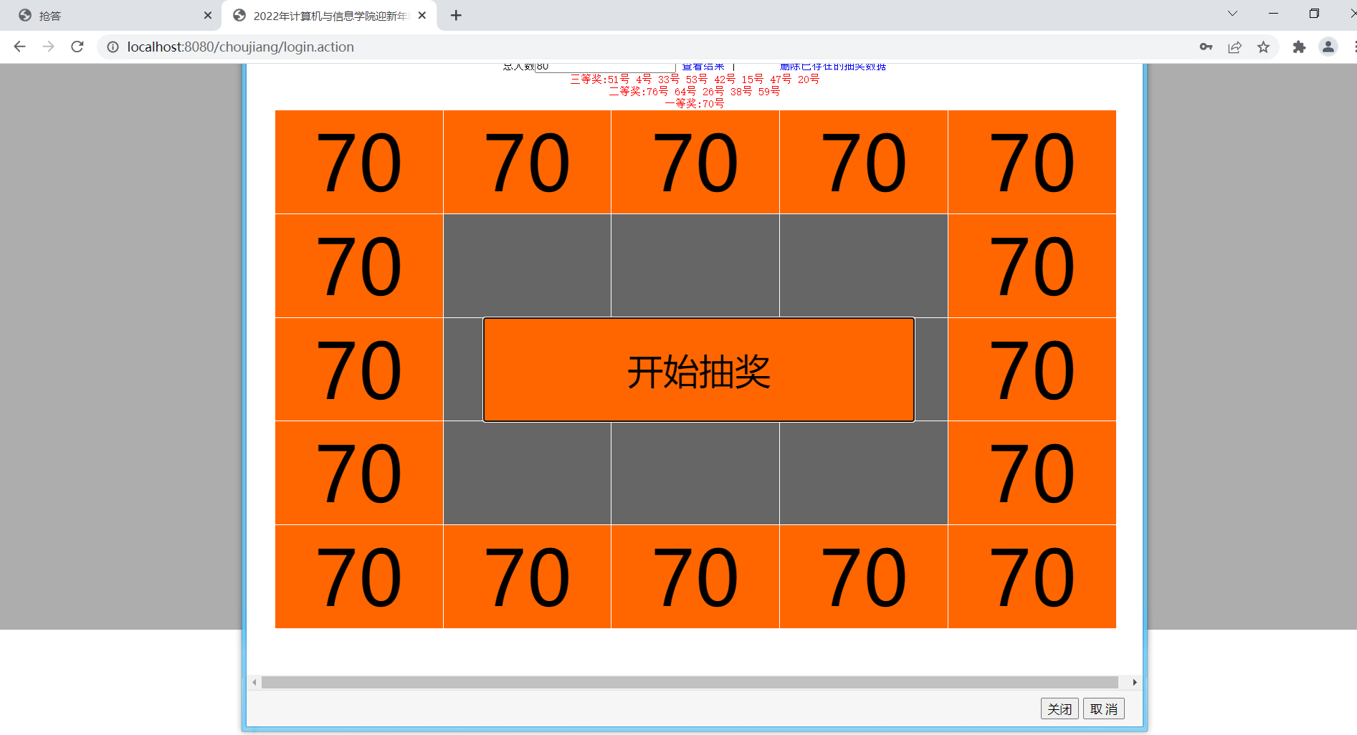Click the 二等奖 winners text line
This screenshot has height=735, width=1357.
tap(695, 92)
